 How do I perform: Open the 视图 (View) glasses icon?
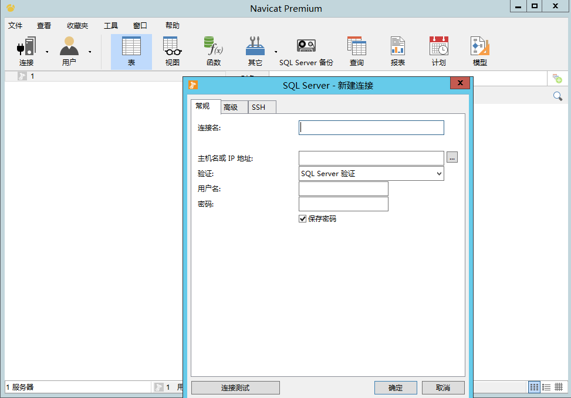coord(172,51)
